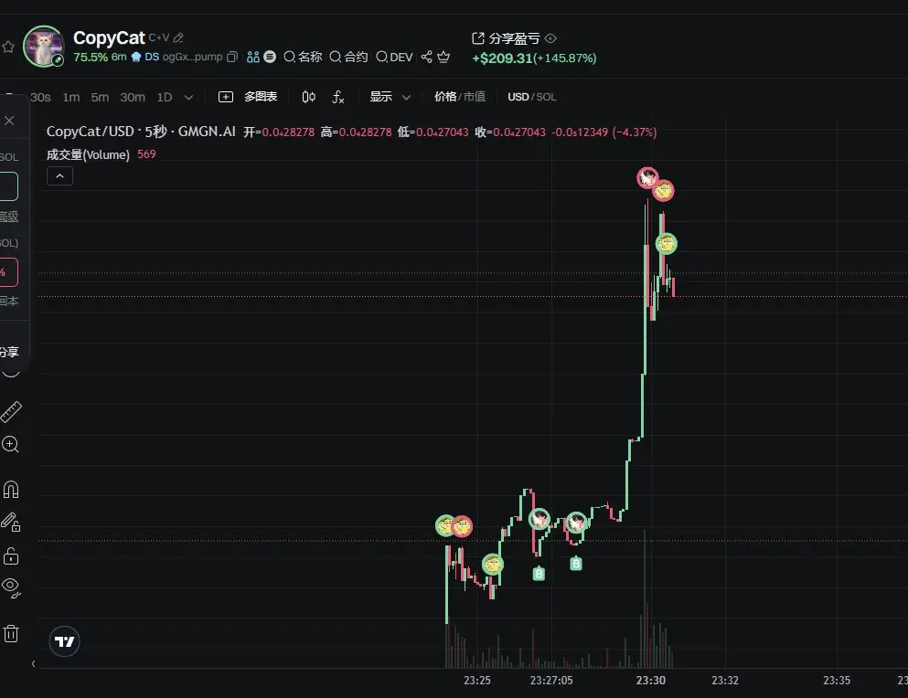Open the candlestick chart type selector
The image size is (908, 698).
(x=309, y=97)
